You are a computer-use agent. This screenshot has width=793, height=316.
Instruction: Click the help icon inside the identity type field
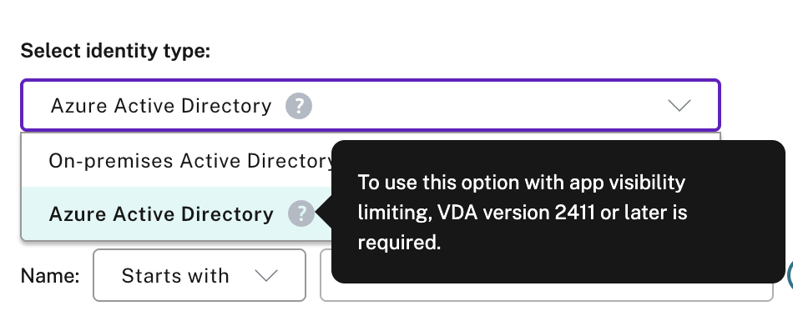298,106
